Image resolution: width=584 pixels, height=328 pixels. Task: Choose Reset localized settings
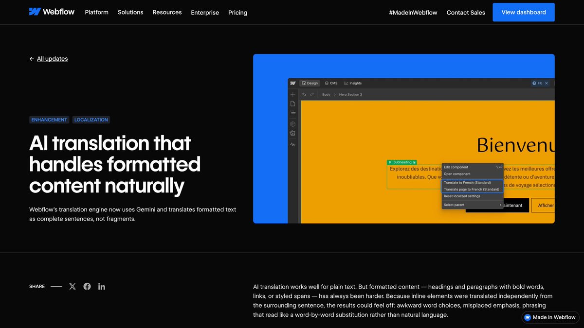point(472,196)
